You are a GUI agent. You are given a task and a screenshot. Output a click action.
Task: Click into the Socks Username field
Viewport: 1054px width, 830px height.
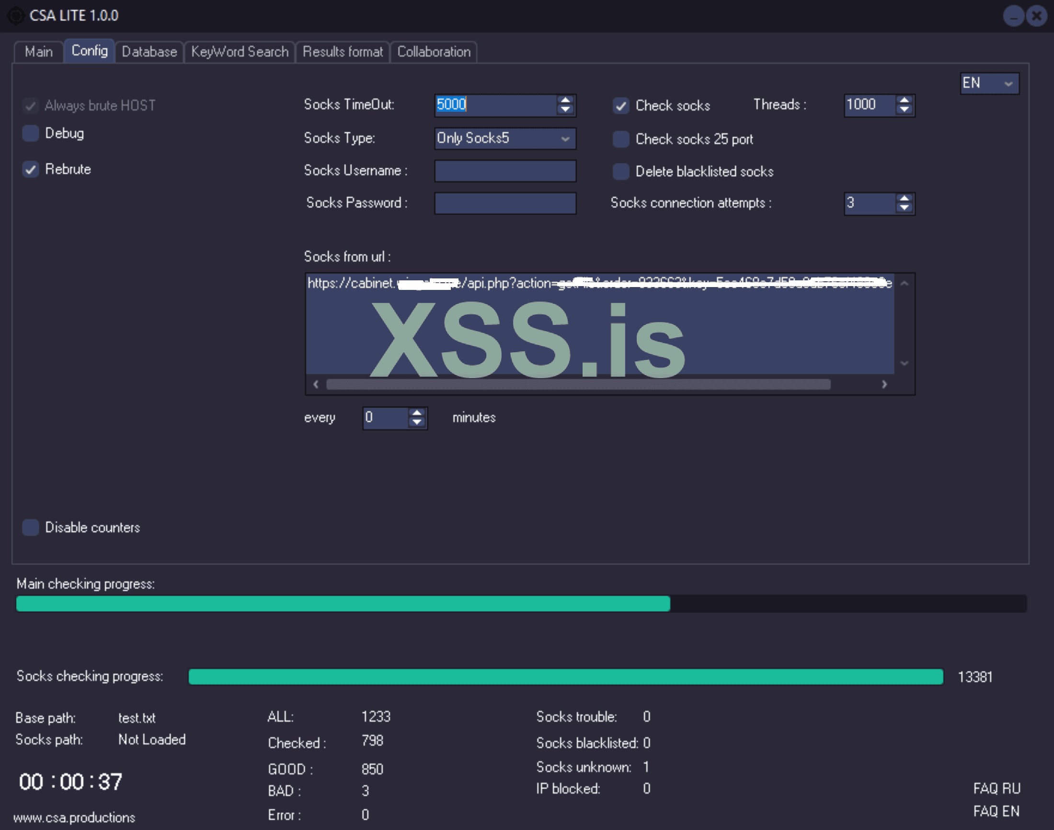click(505, 171)
